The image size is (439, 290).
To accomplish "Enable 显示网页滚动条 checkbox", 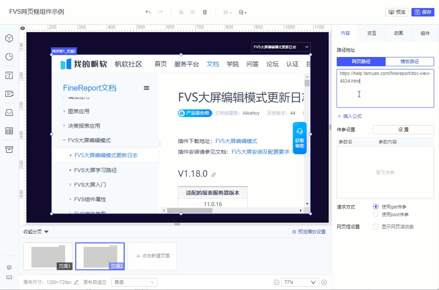I will (376, 226).
